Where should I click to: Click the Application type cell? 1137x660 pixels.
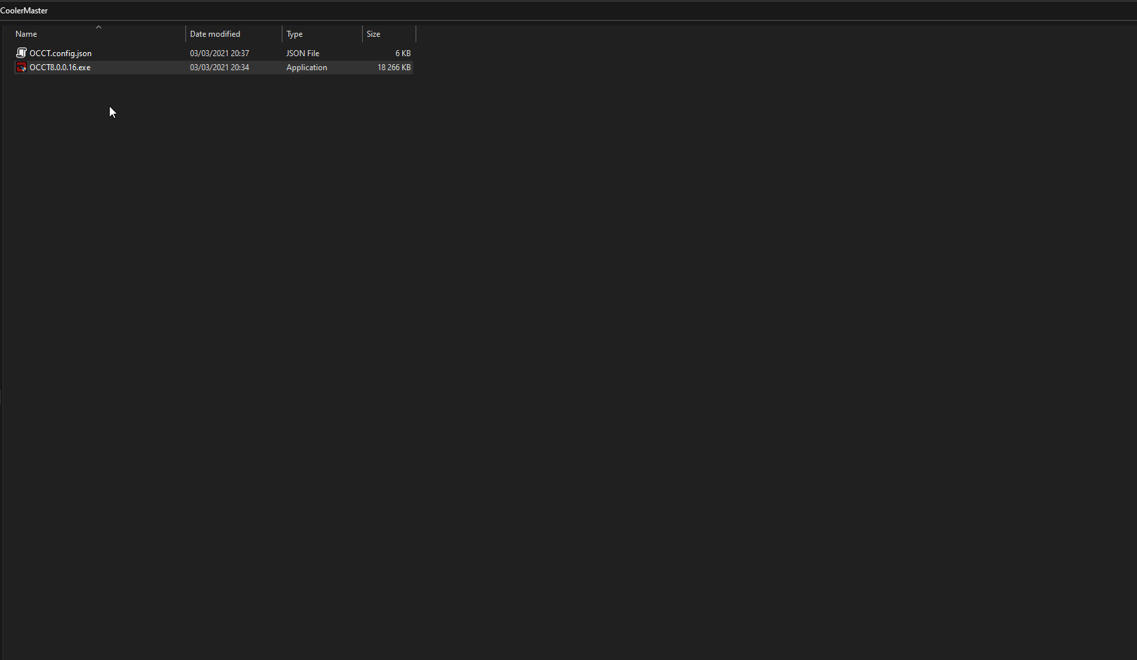coord(307,68)
